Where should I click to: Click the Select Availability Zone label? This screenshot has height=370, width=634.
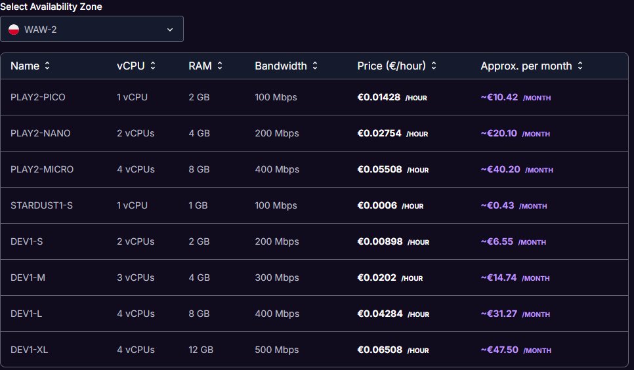[x=51, y=7]
